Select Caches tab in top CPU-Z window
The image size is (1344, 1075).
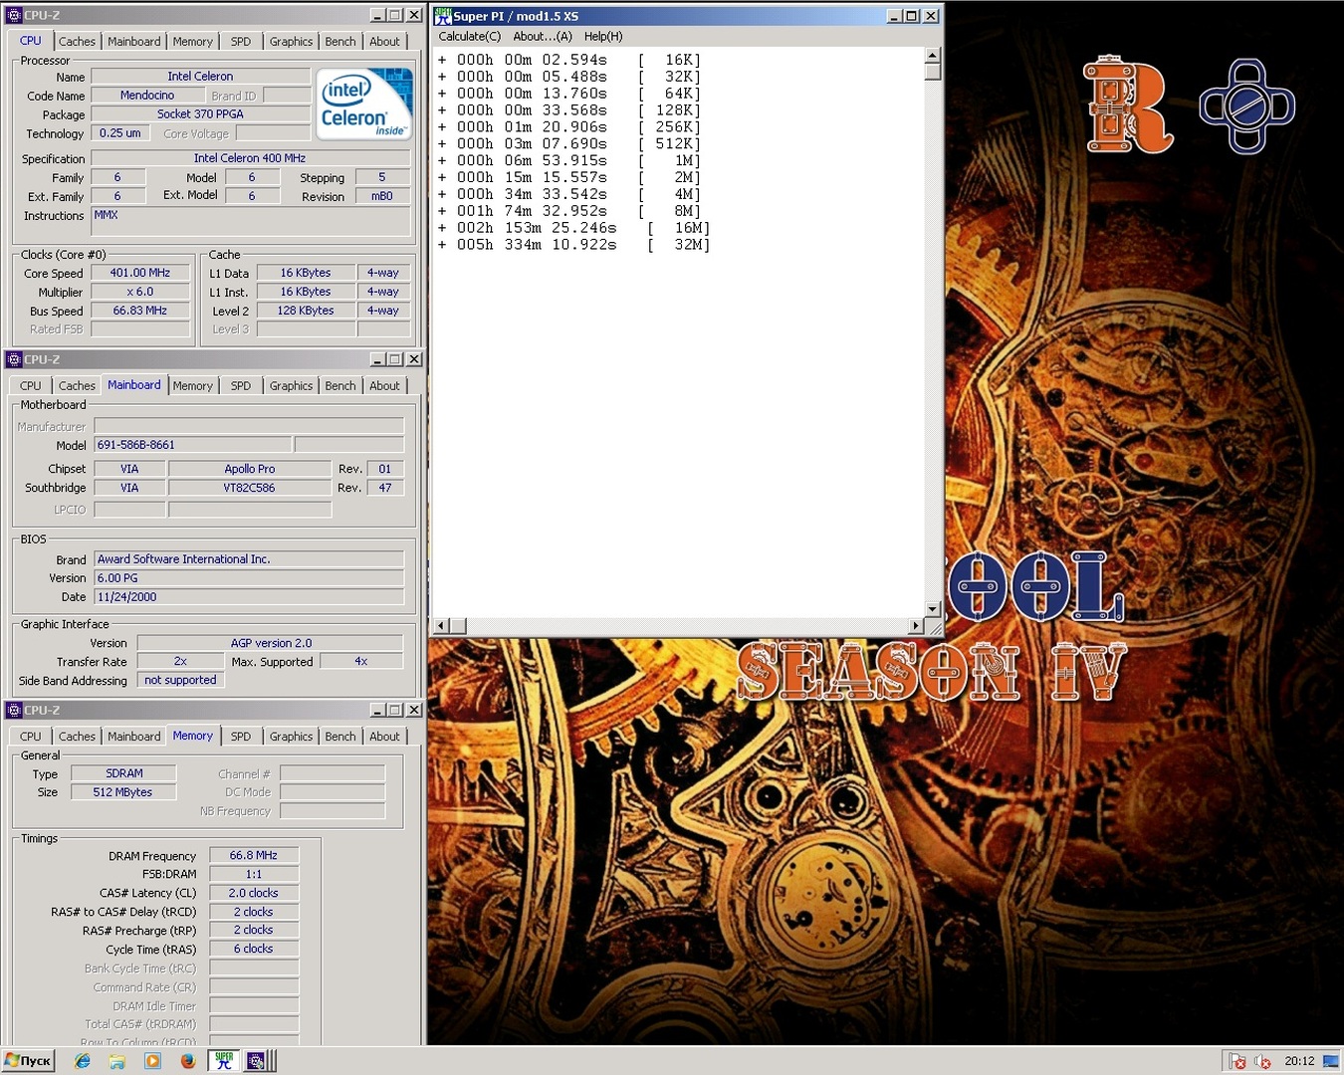(77, 42)
